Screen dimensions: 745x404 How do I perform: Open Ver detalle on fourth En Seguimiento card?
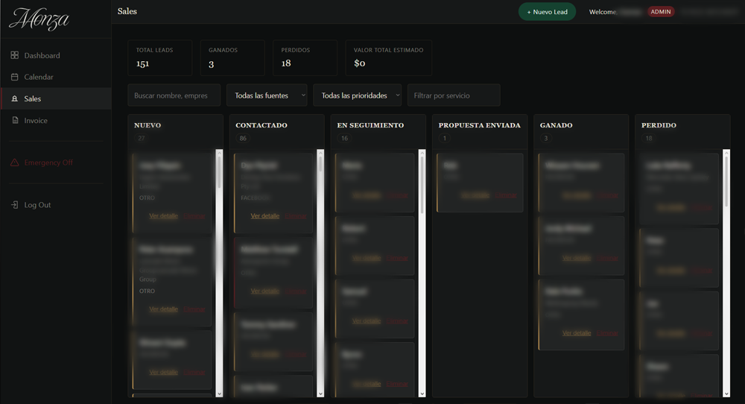[367, 384]
